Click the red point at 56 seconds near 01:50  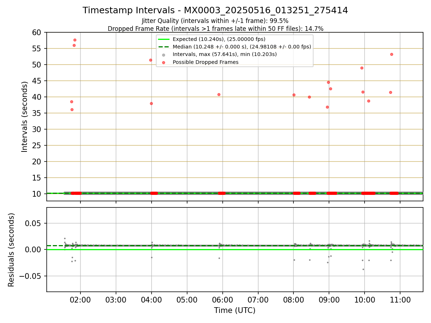click(74, 45)
